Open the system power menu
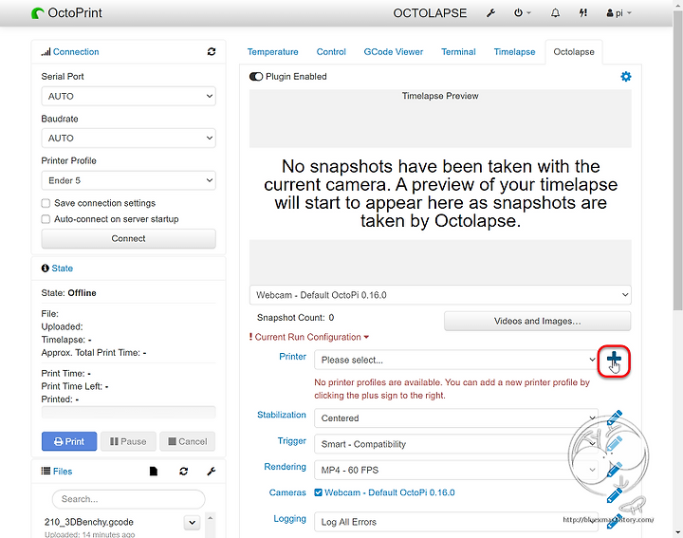683x538 pixels. pyautogui.click(x=522, y=13)
